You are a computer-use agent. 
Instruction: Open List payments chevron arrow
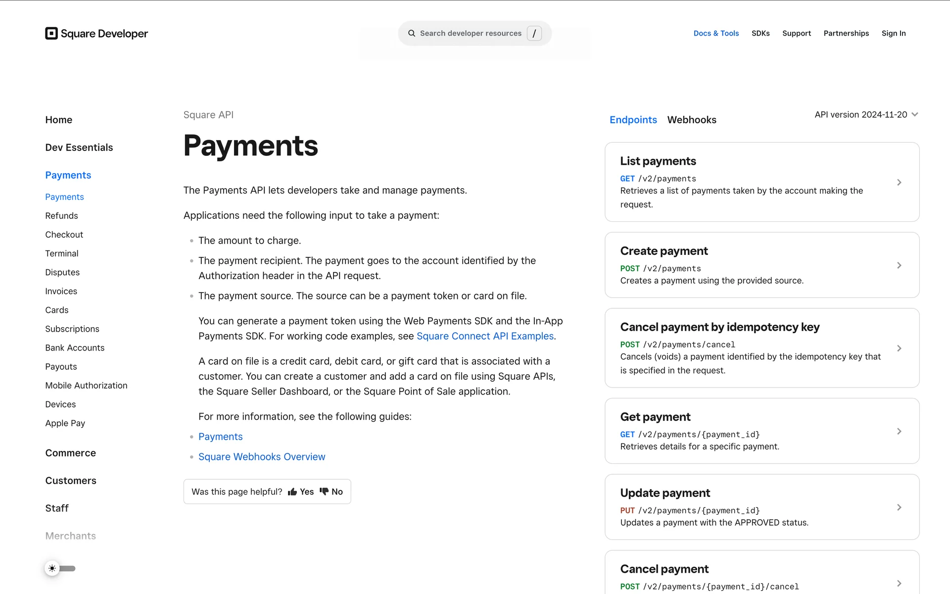tap(899, 183)
